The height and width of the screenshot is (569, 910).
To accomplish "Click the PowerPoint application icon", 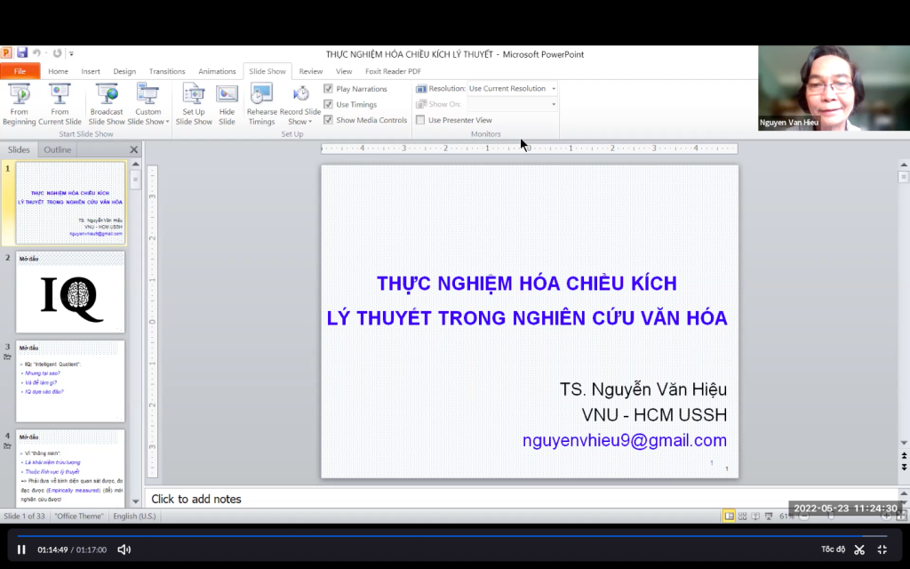I will (6, 52).
